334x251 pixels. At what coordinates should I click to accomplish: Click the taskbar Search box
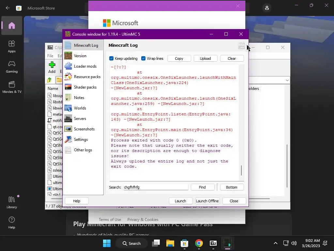[132, 243]
